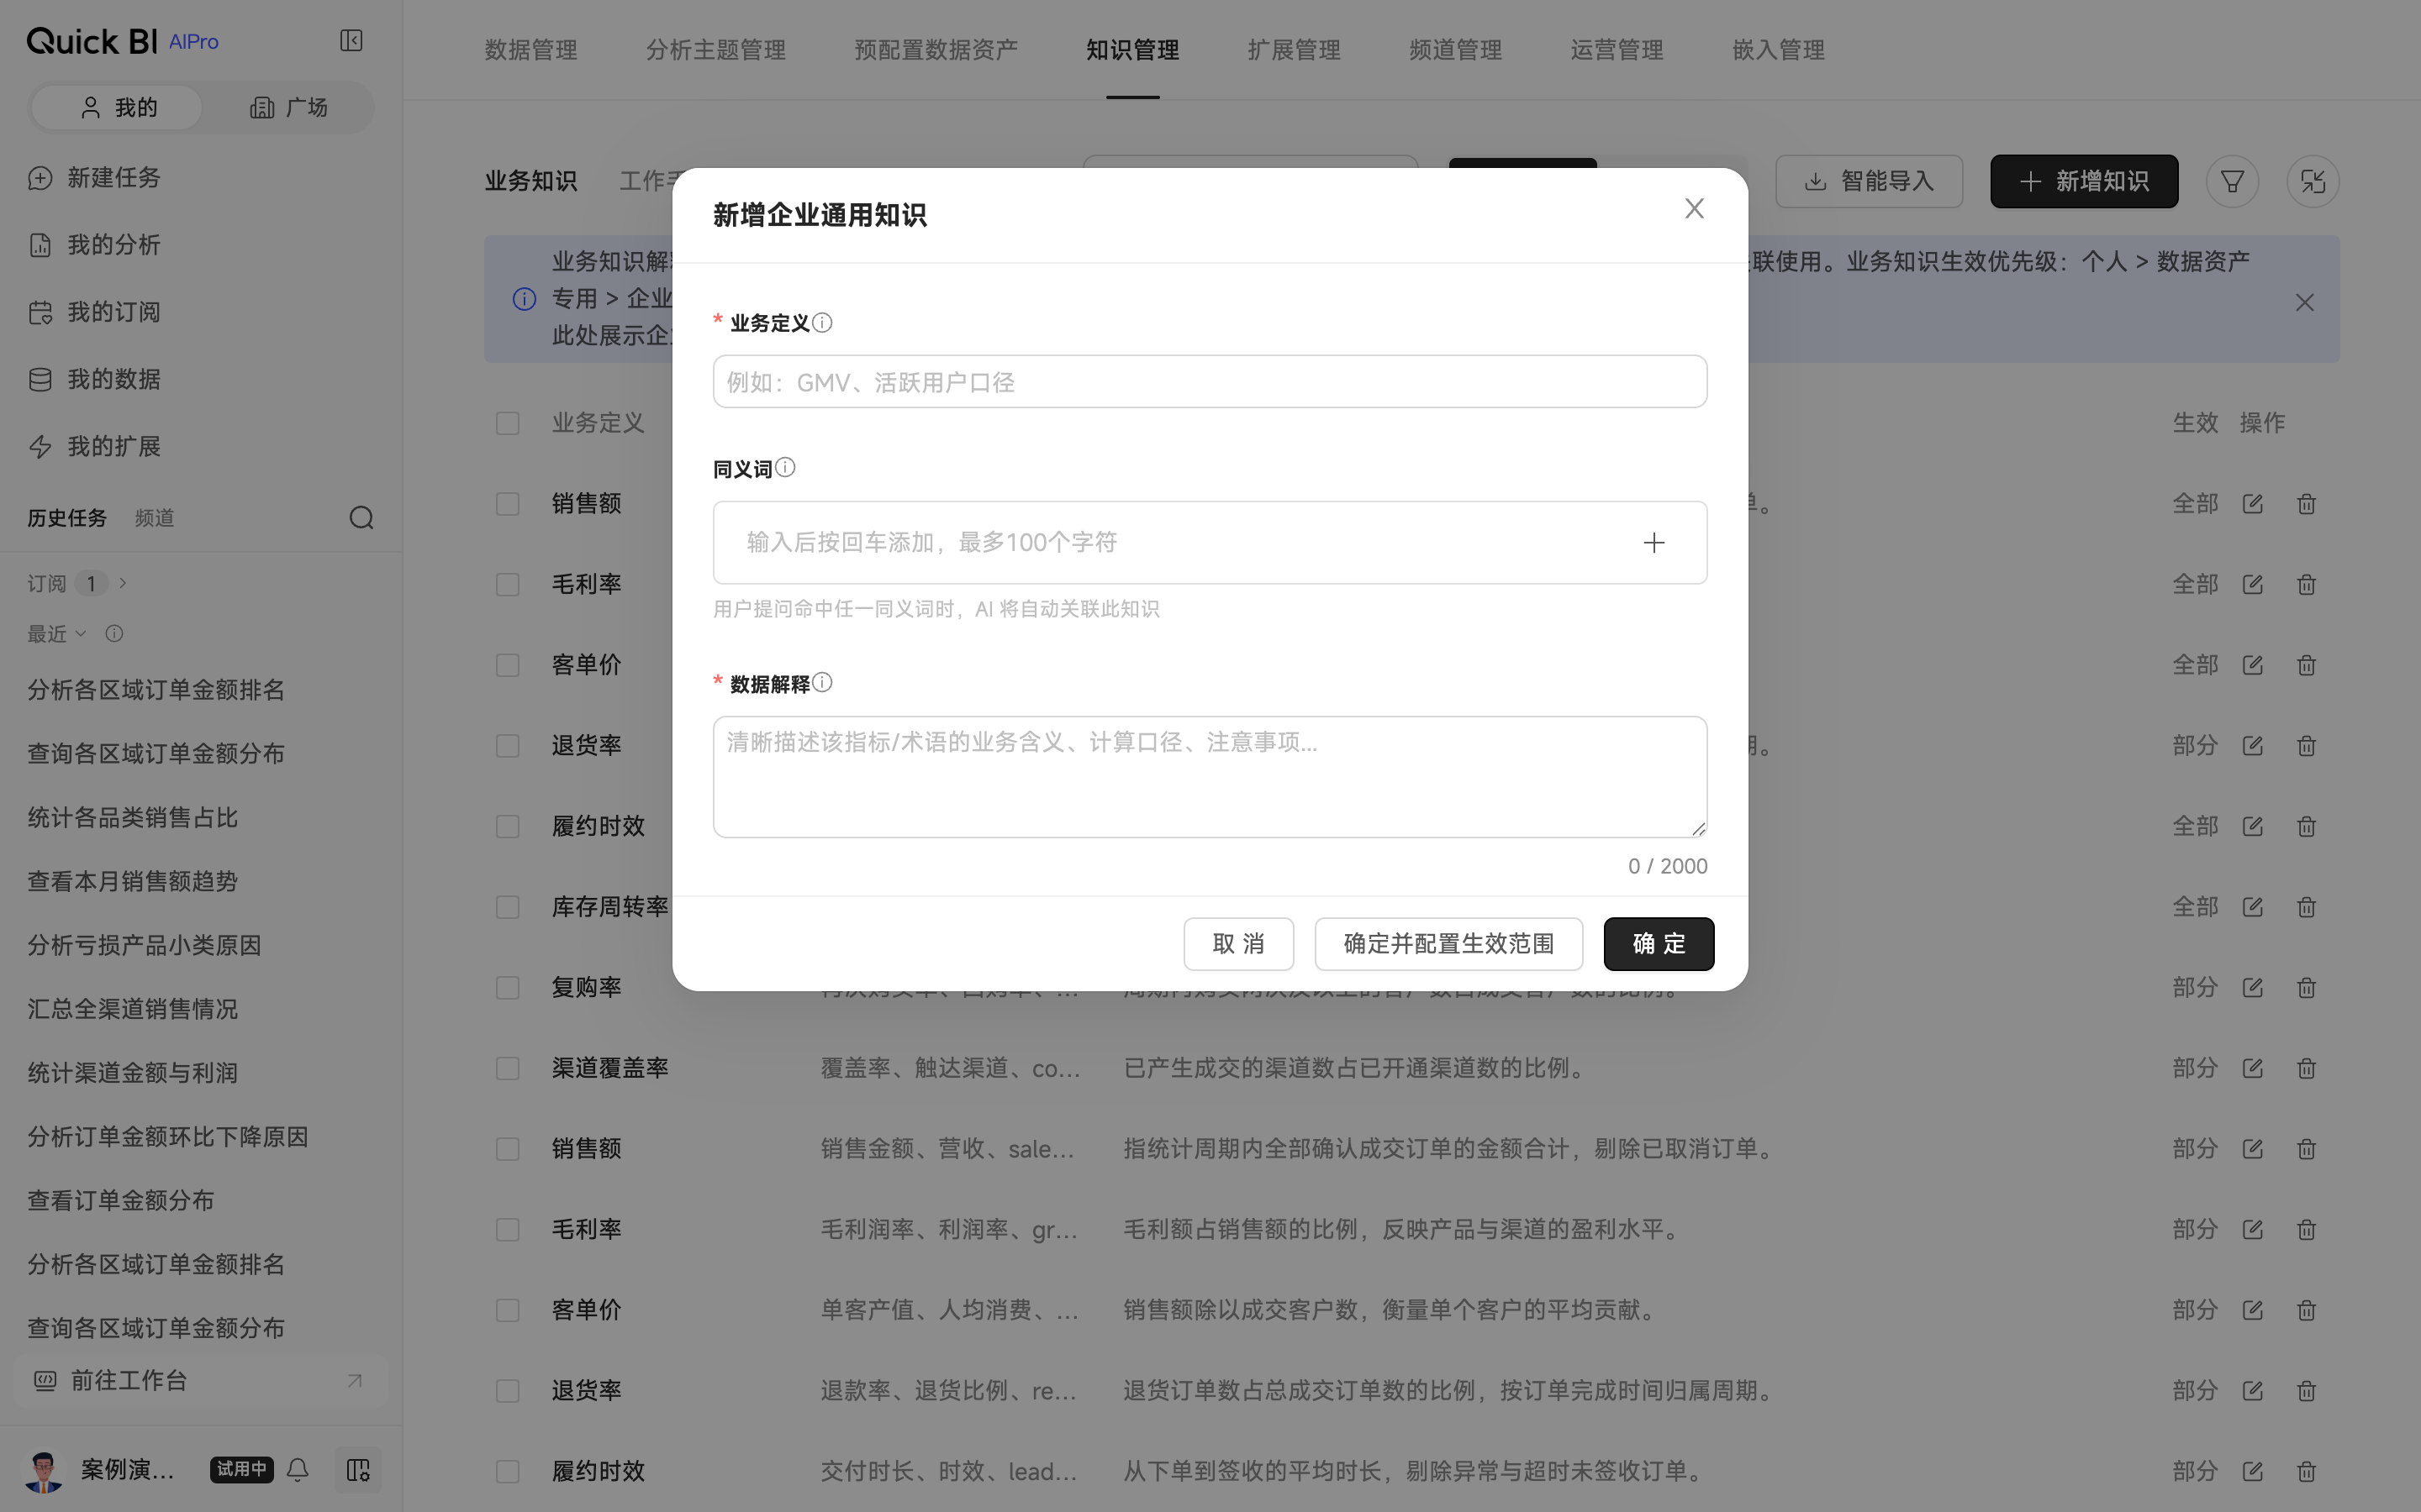This screenshot has width=2421, height=1512.
Task: Select 广场 view toggle
Action: (288, 107)
